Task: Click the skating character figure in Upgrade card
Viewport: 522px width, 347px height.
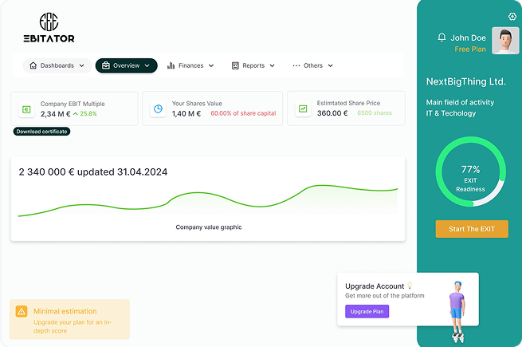Action: tap(457, 312)
